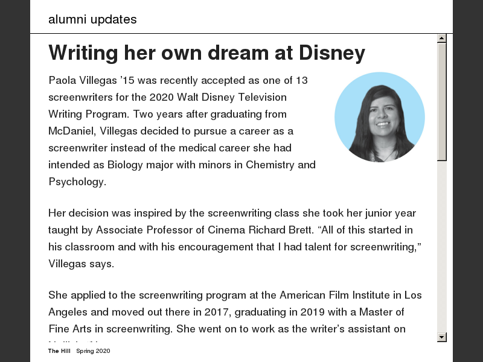The image size is (483, 362).
Task: Click the word 'Psychology.' ending the first paragraph
Action: [77, 182]
